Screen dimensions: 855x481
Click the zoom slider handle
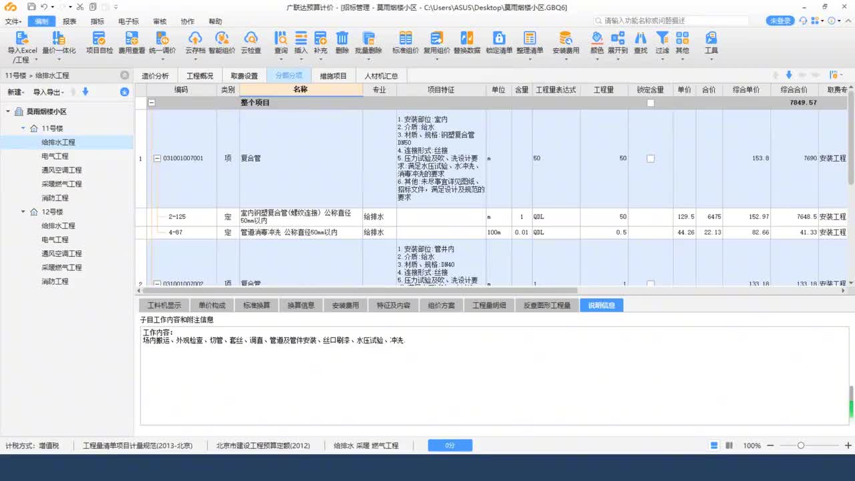pos(800,446)
